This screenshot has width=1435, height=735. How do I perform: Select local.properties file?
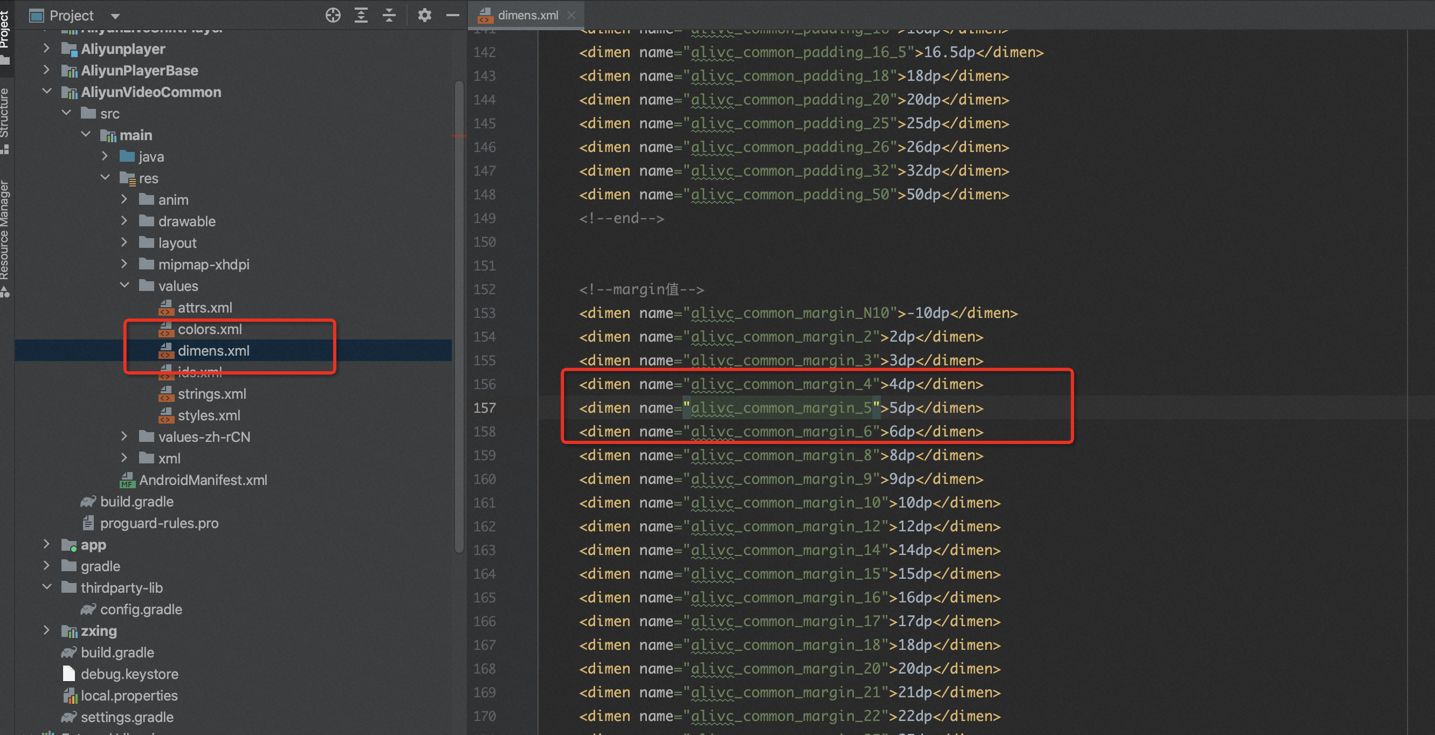click(129, 696)
